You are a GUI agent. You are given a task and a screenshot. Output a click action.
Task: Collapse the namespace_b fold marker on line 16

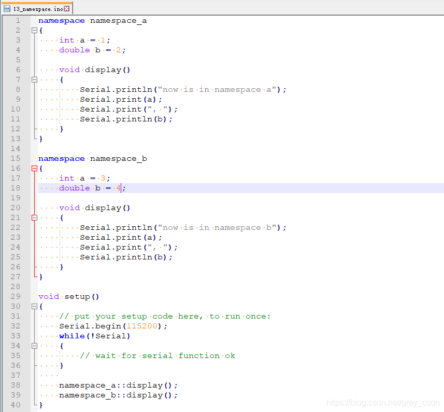(x=35, y=169)
